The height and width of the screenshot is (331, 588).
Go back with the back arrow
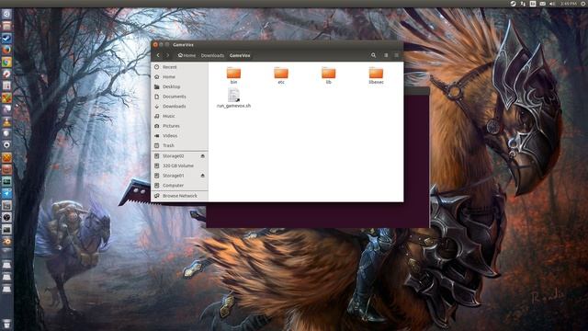coord(158,55)
